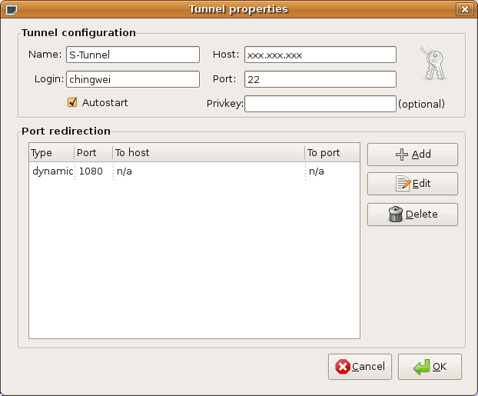Select the dynamic redirection row

194,171
